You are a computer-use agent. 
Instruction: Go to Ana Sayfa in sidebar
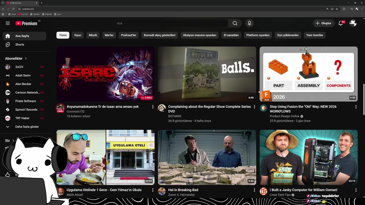tap(25, 36)
